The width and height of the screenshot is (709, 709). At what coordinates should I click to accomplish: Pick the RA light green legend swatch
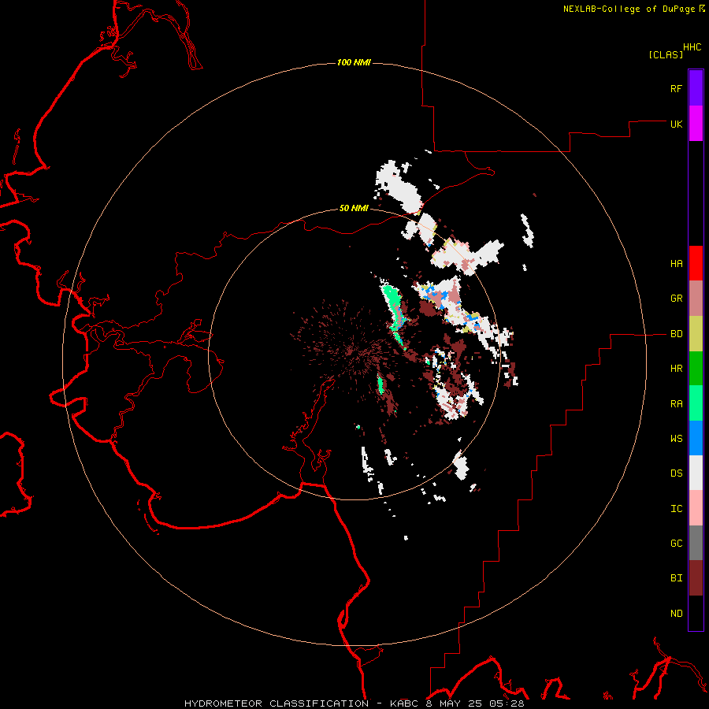point(696,403)
